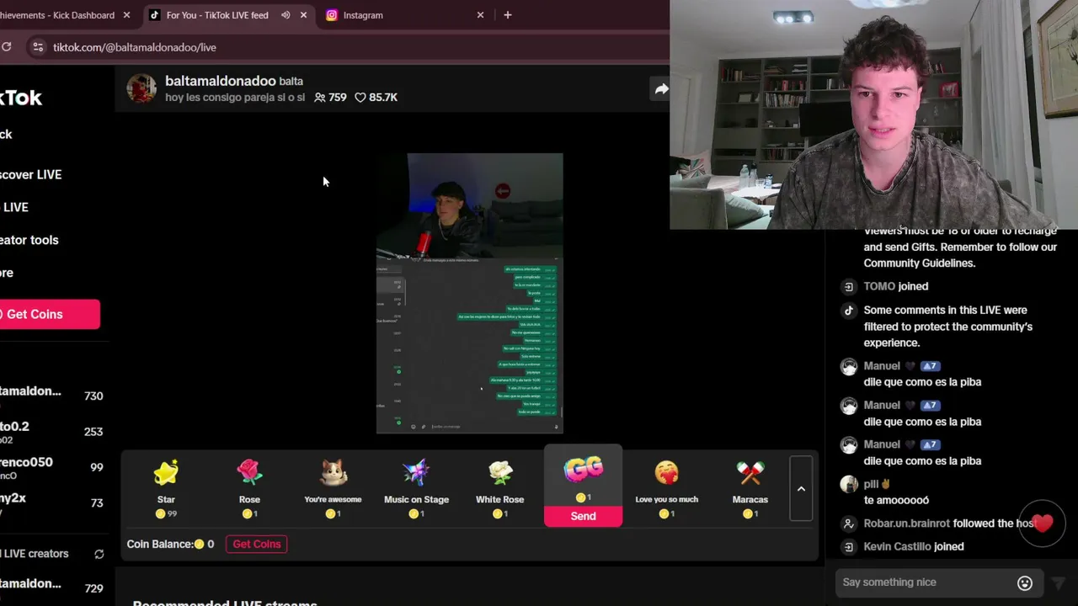
Task: Click the TikTok logo
Action: (x=21, y=98)
